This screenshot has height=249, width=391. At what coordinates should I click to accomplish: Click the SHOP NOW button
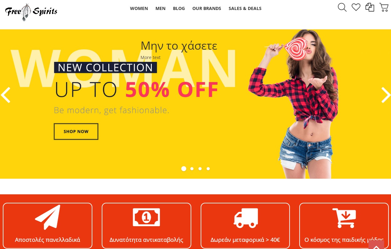point(76,132)
